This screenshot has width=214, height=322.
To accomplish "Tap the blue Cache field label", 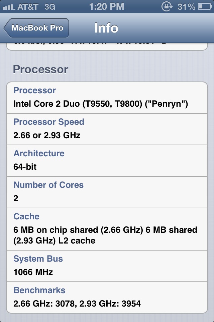I will click(26, 216).
